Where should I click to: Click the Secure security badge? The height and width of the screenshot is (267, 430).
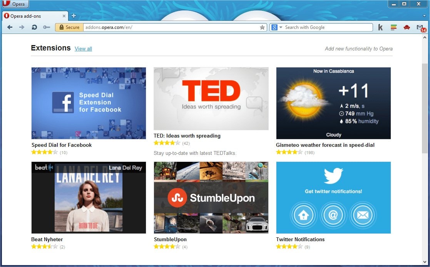(69, 27)
